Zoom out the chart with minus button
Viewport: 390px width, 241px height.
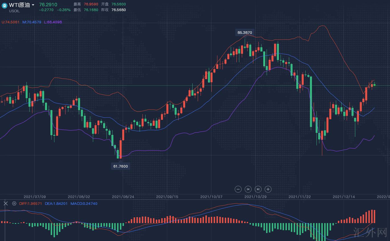238,189
